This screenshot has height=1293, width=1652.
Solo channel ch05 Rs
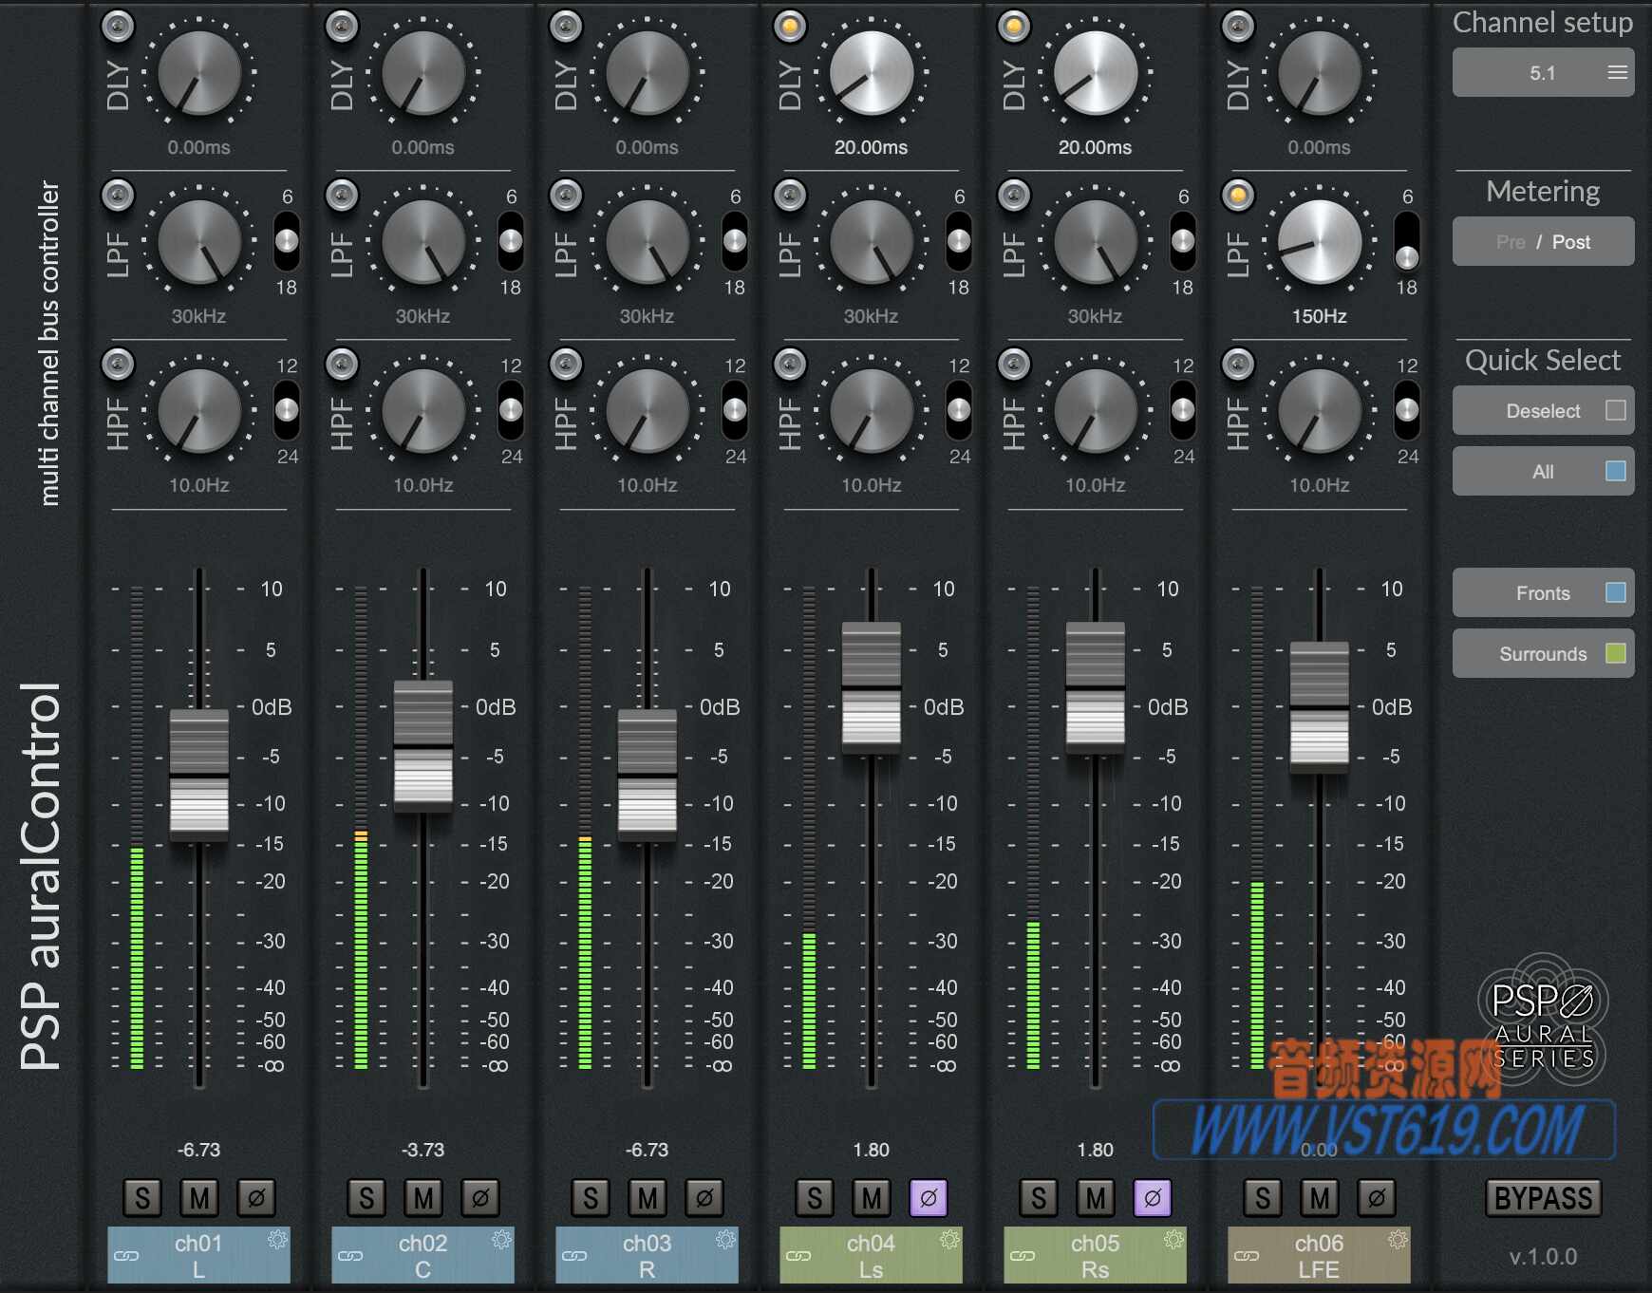(1039, 1198)
